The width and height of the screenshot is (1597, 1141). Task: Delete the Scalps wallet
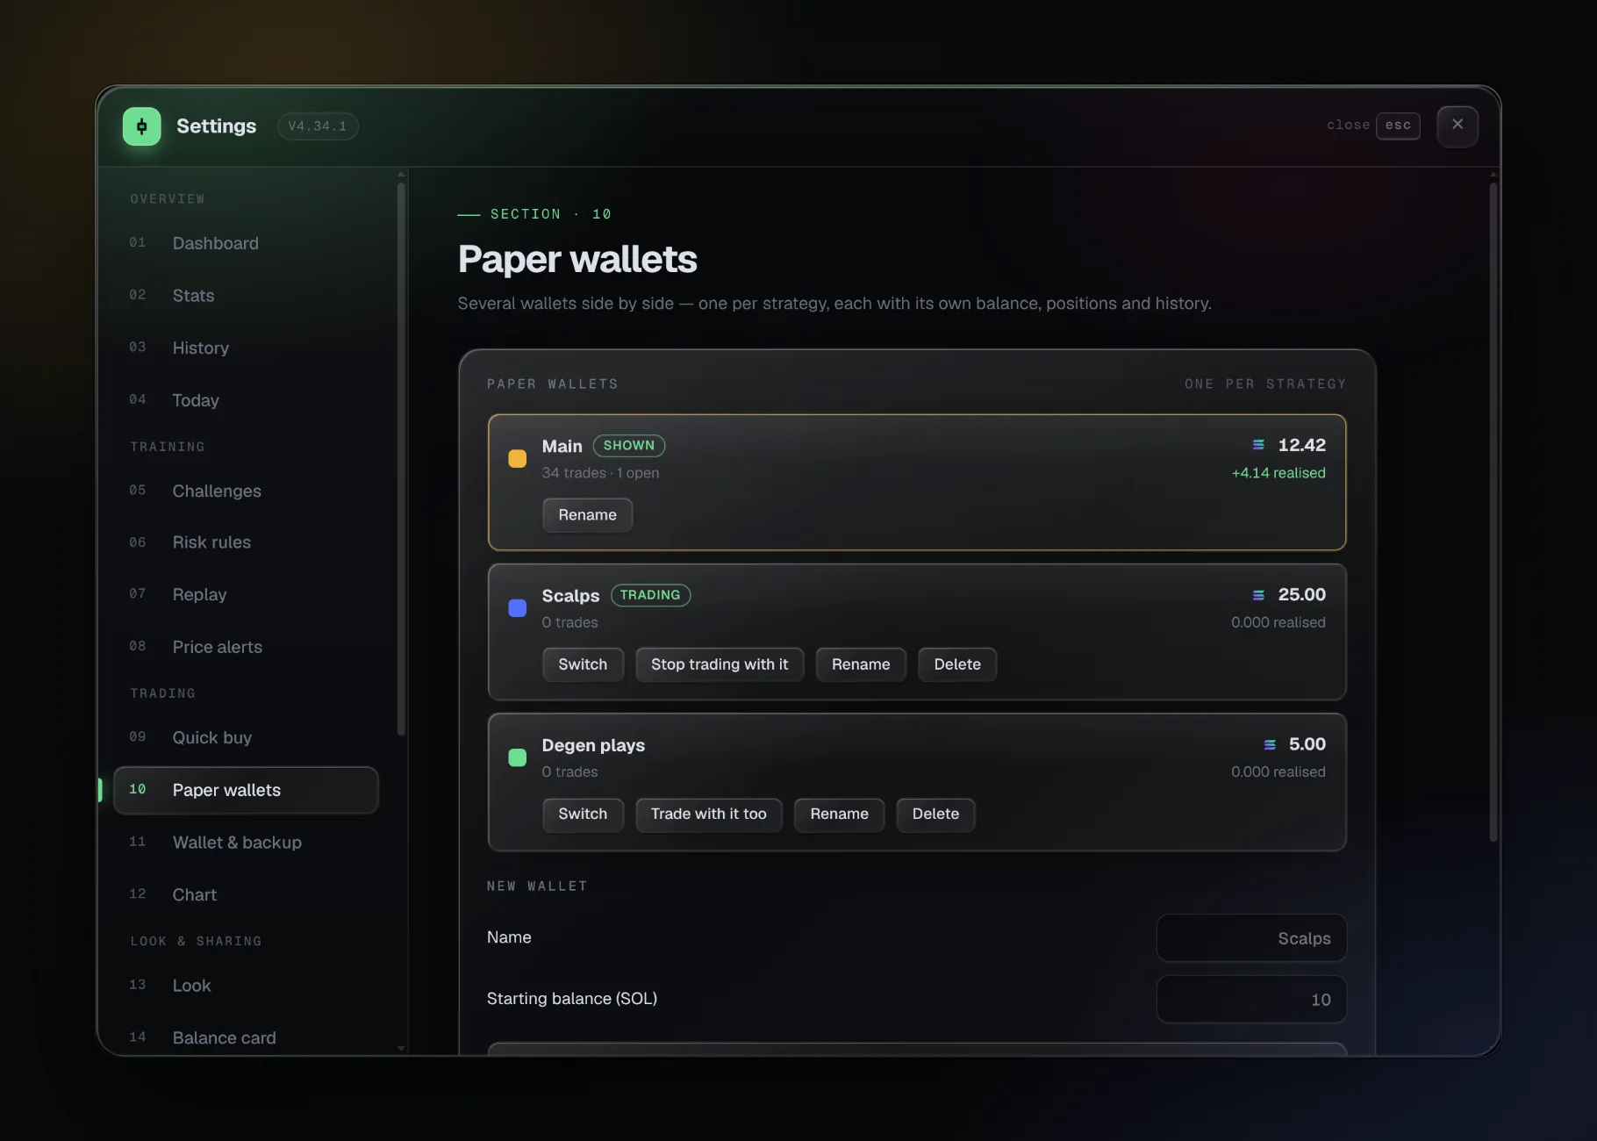point(957,664)
